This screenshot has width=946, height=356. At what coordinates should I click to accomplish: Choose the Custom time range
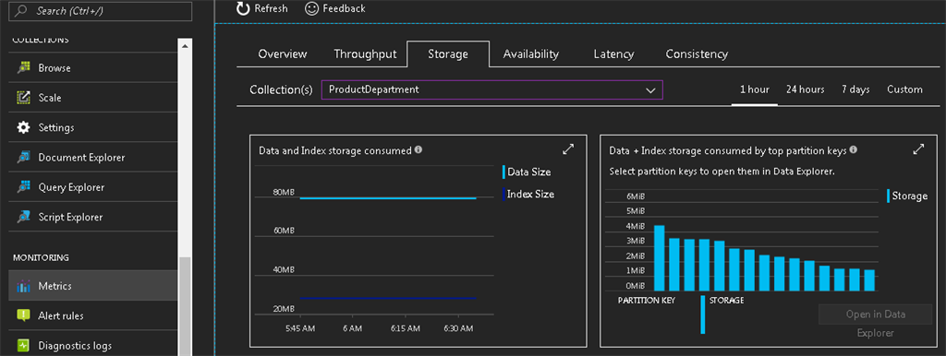coord(904,89)
